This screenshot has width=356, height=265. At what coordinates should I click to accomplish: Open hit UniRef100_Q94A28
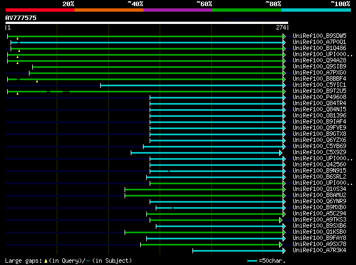pos(319,60)
